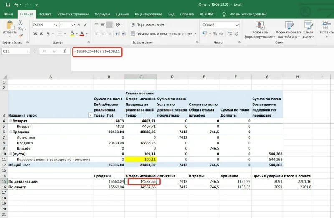
Task: Click the Save icon in quick access toolbar
Action: click(8, 5)
